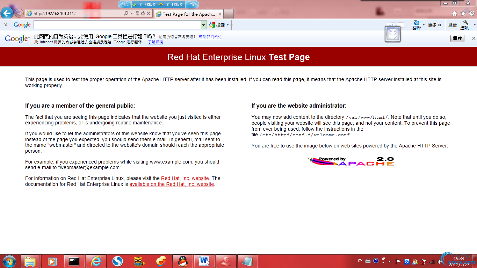This screenshot has width=477, height=268.
Task: Open the notepad-like taskbar icon
Action: 248,261
